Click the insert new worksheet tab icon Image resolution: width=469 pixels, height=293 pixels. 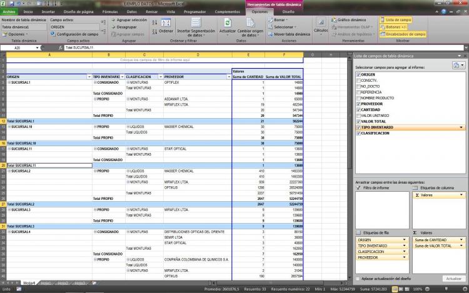pyautogui.click(x=94, y=283)
